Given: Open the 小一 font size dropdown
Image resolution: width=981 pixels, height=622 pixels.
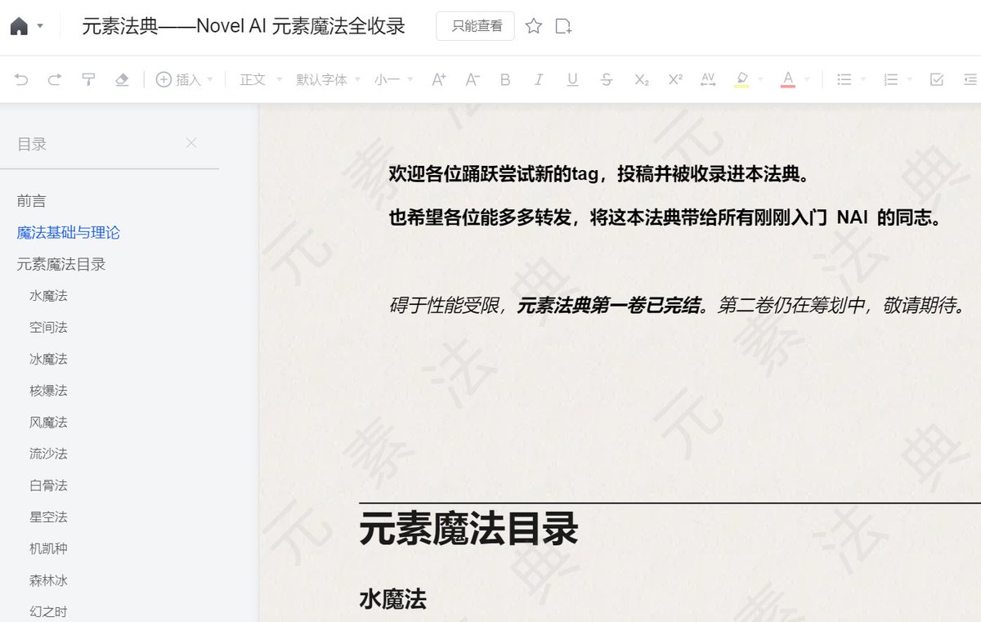Looking at the screenshot, I should 394,79.
